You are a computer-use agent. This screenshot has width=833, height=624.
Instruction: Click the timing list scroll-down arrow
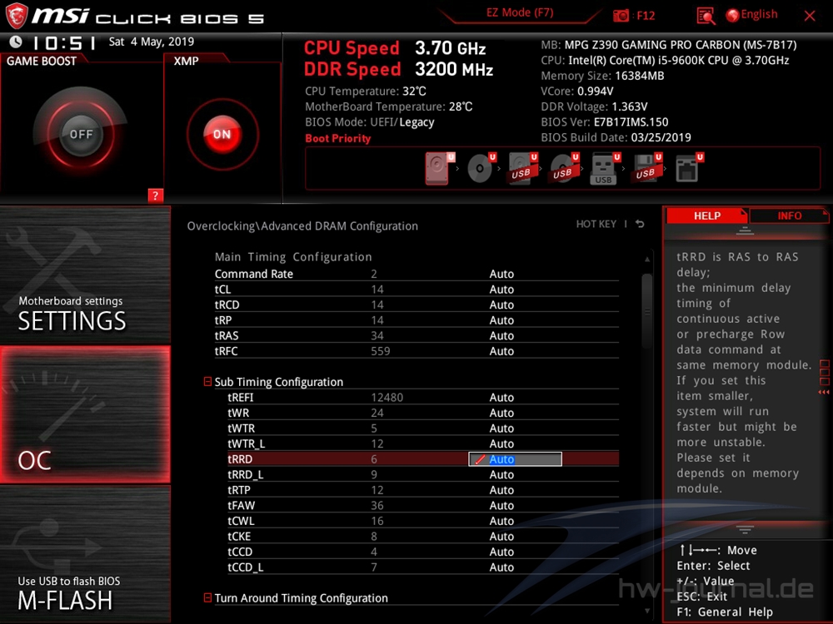(x=646, y=612)
